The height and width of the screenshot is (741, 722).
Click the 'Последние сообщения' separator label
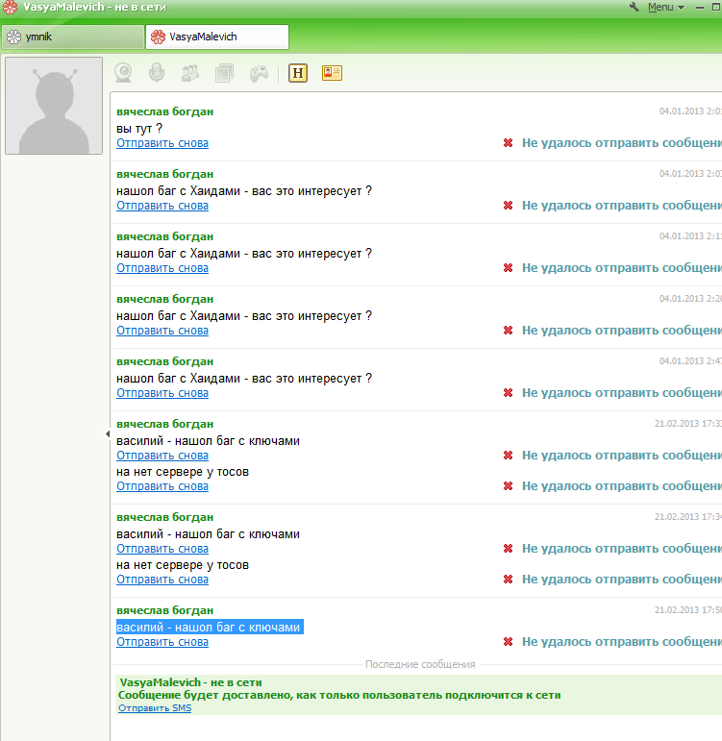tap(420, 664)
